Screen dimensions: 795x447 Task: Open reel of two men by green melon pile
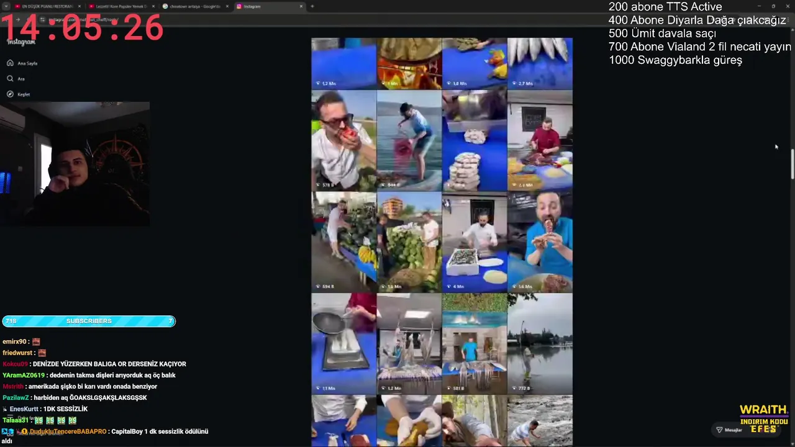coord(409,242)
